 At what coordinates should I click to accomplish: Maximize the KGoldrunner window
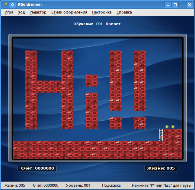175,5
